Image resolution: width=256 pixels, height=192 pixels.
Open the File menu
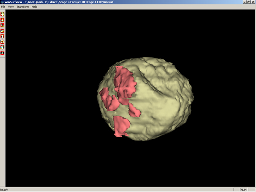point(3,7)
